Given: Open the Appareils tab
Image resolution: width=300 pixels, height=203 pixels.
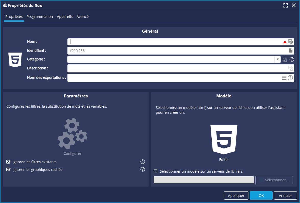Looking at the screenshot, I should [65, 17].
